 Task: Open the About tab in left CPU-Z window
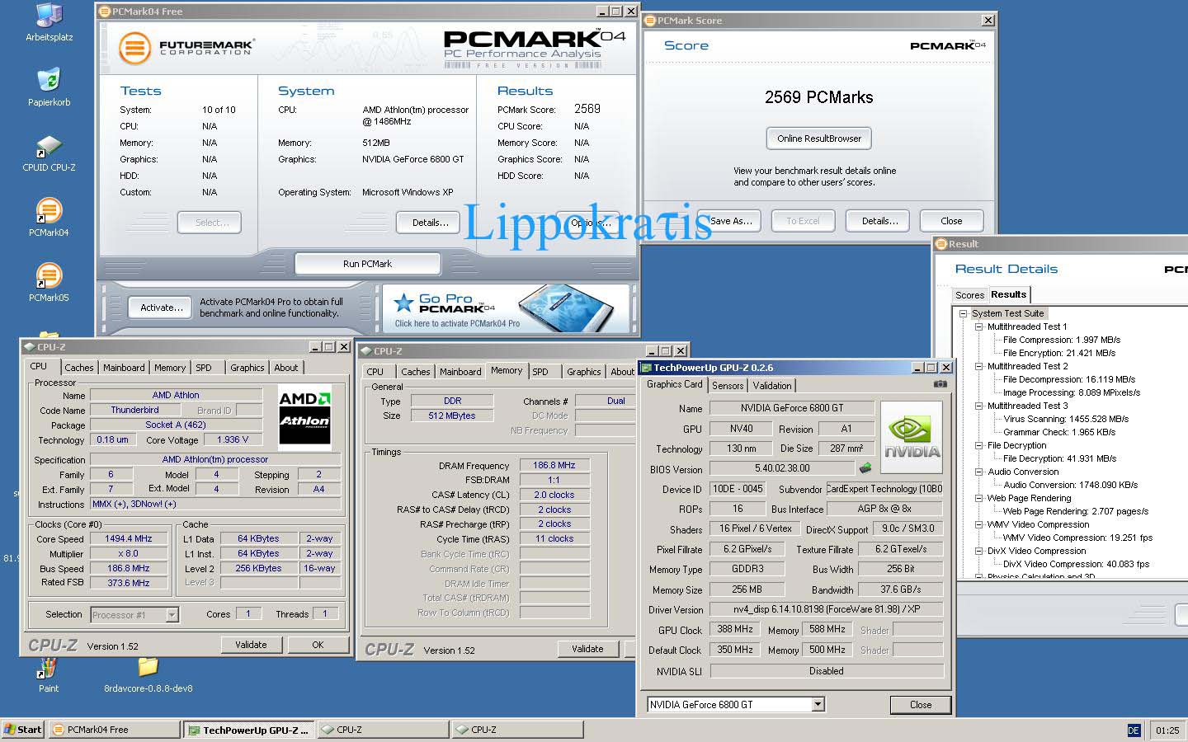pos(286,368)
